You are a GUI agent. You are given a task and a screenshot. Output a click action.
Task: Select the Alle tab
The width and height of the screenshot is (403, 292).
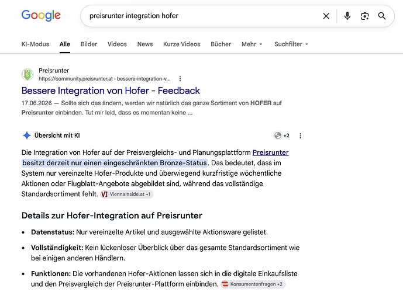[x=65, y=44]
